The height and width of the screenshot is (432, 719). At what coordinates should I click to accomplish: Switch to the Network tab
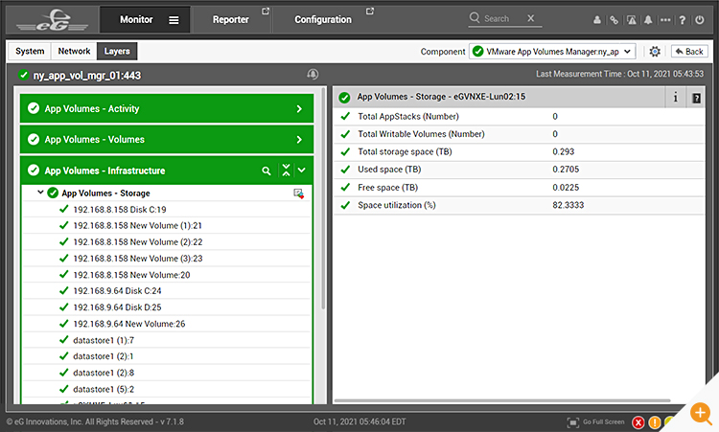(x=74, y=51)
